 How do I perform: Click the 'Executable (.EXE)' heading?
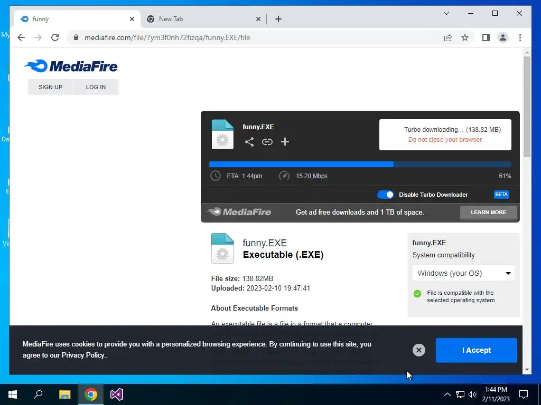click(x=283, y=255)
